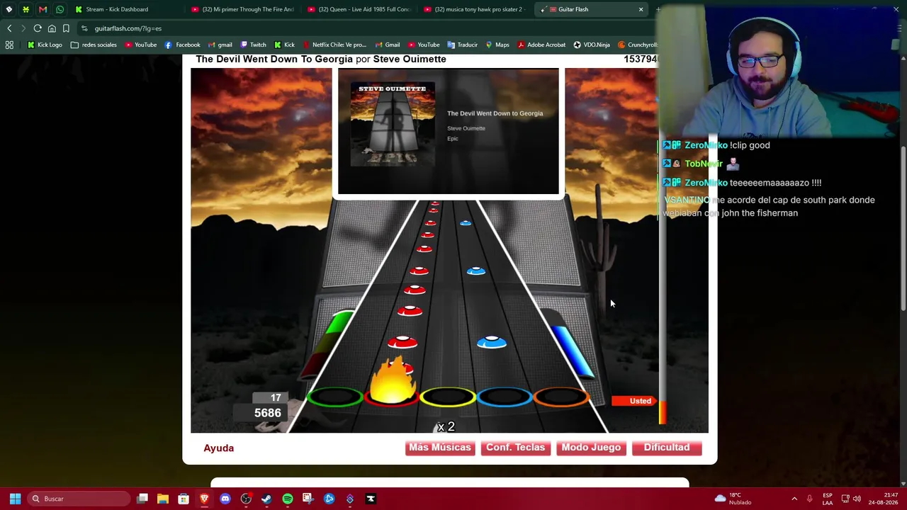This screenshot has height=510, width=907.
Task: Click the song title "The Devil Went Down To Georgia" heading
Action: click(274, 59)
